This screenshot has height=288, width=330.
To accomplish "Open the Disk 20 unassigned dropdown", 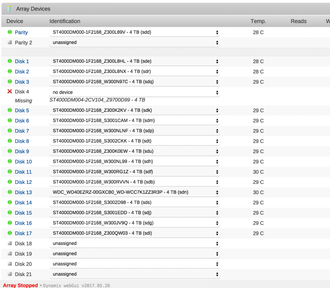I will click(135, 264).
